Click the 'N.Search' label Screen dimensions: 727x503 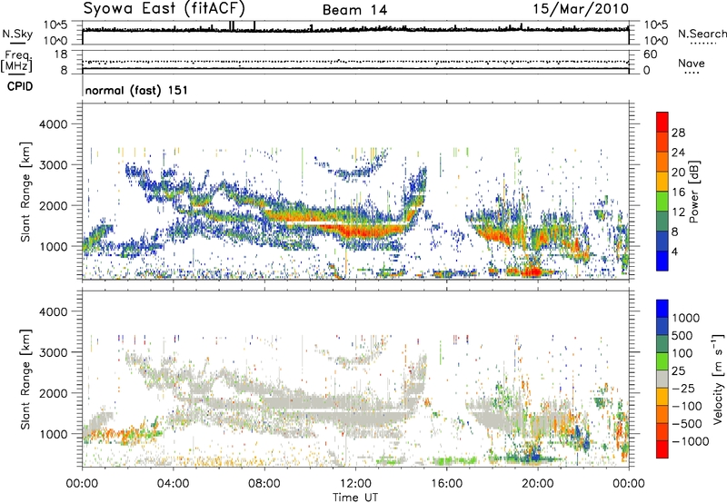click(x=702, y=34)
